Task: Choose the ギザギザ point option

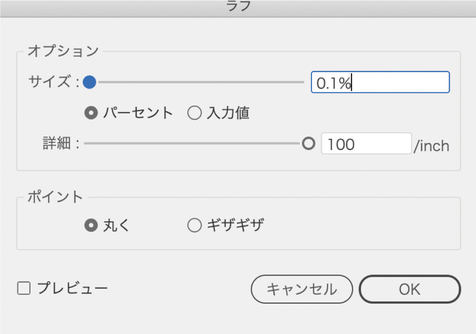Action: coord(194,226)
